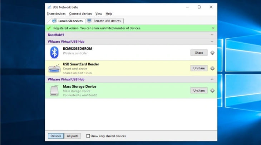Click the Bluetooth icon for BCM92035DGROM

54,53
